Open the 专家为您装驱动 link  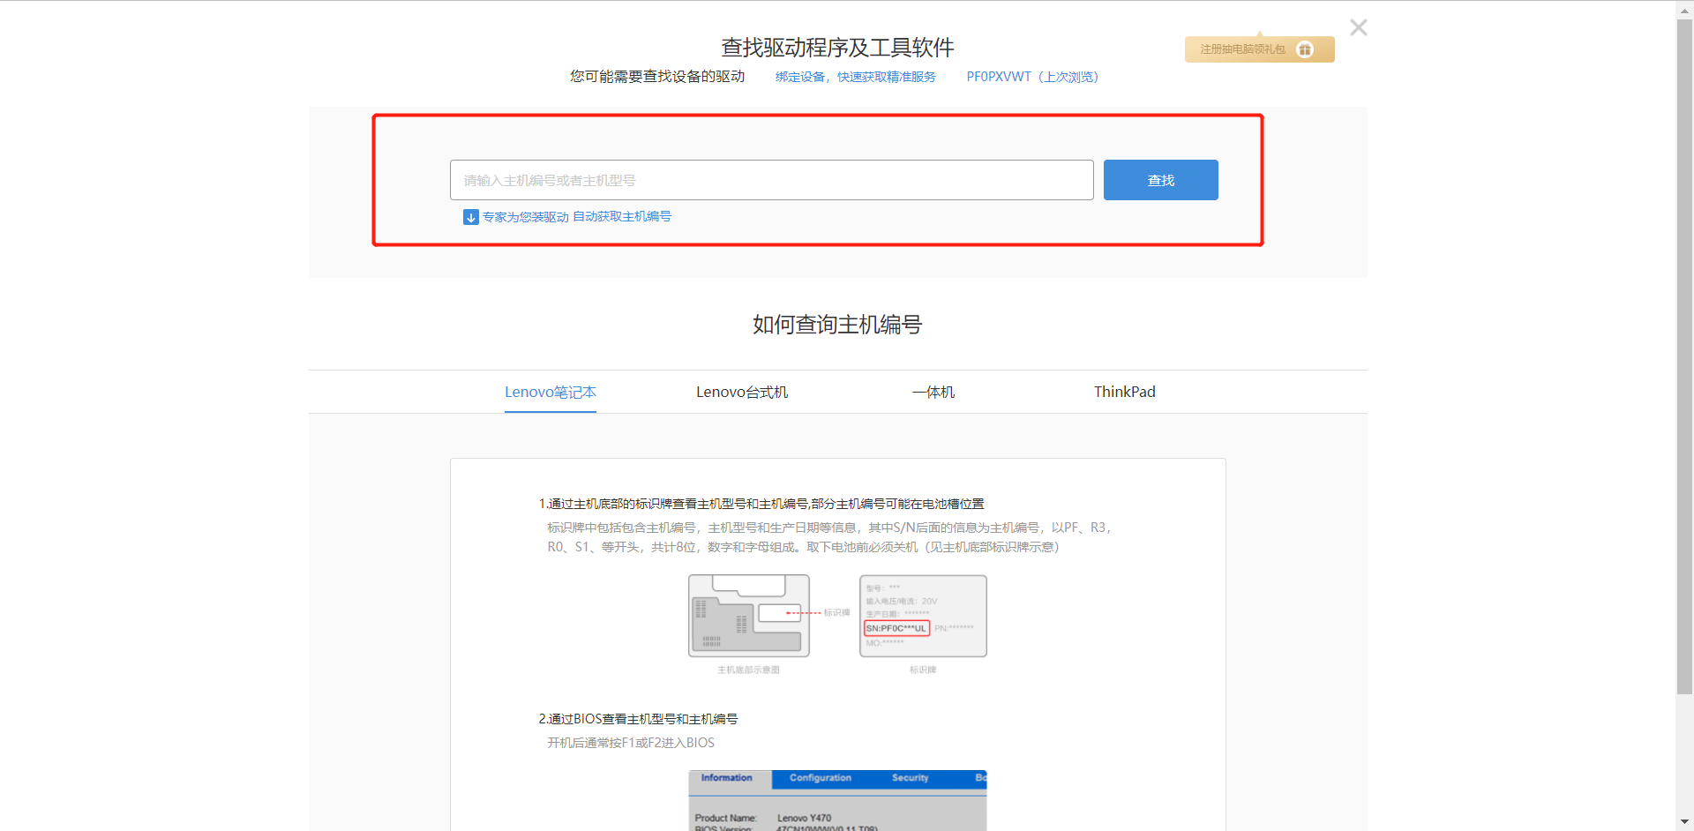pos(525,217)
